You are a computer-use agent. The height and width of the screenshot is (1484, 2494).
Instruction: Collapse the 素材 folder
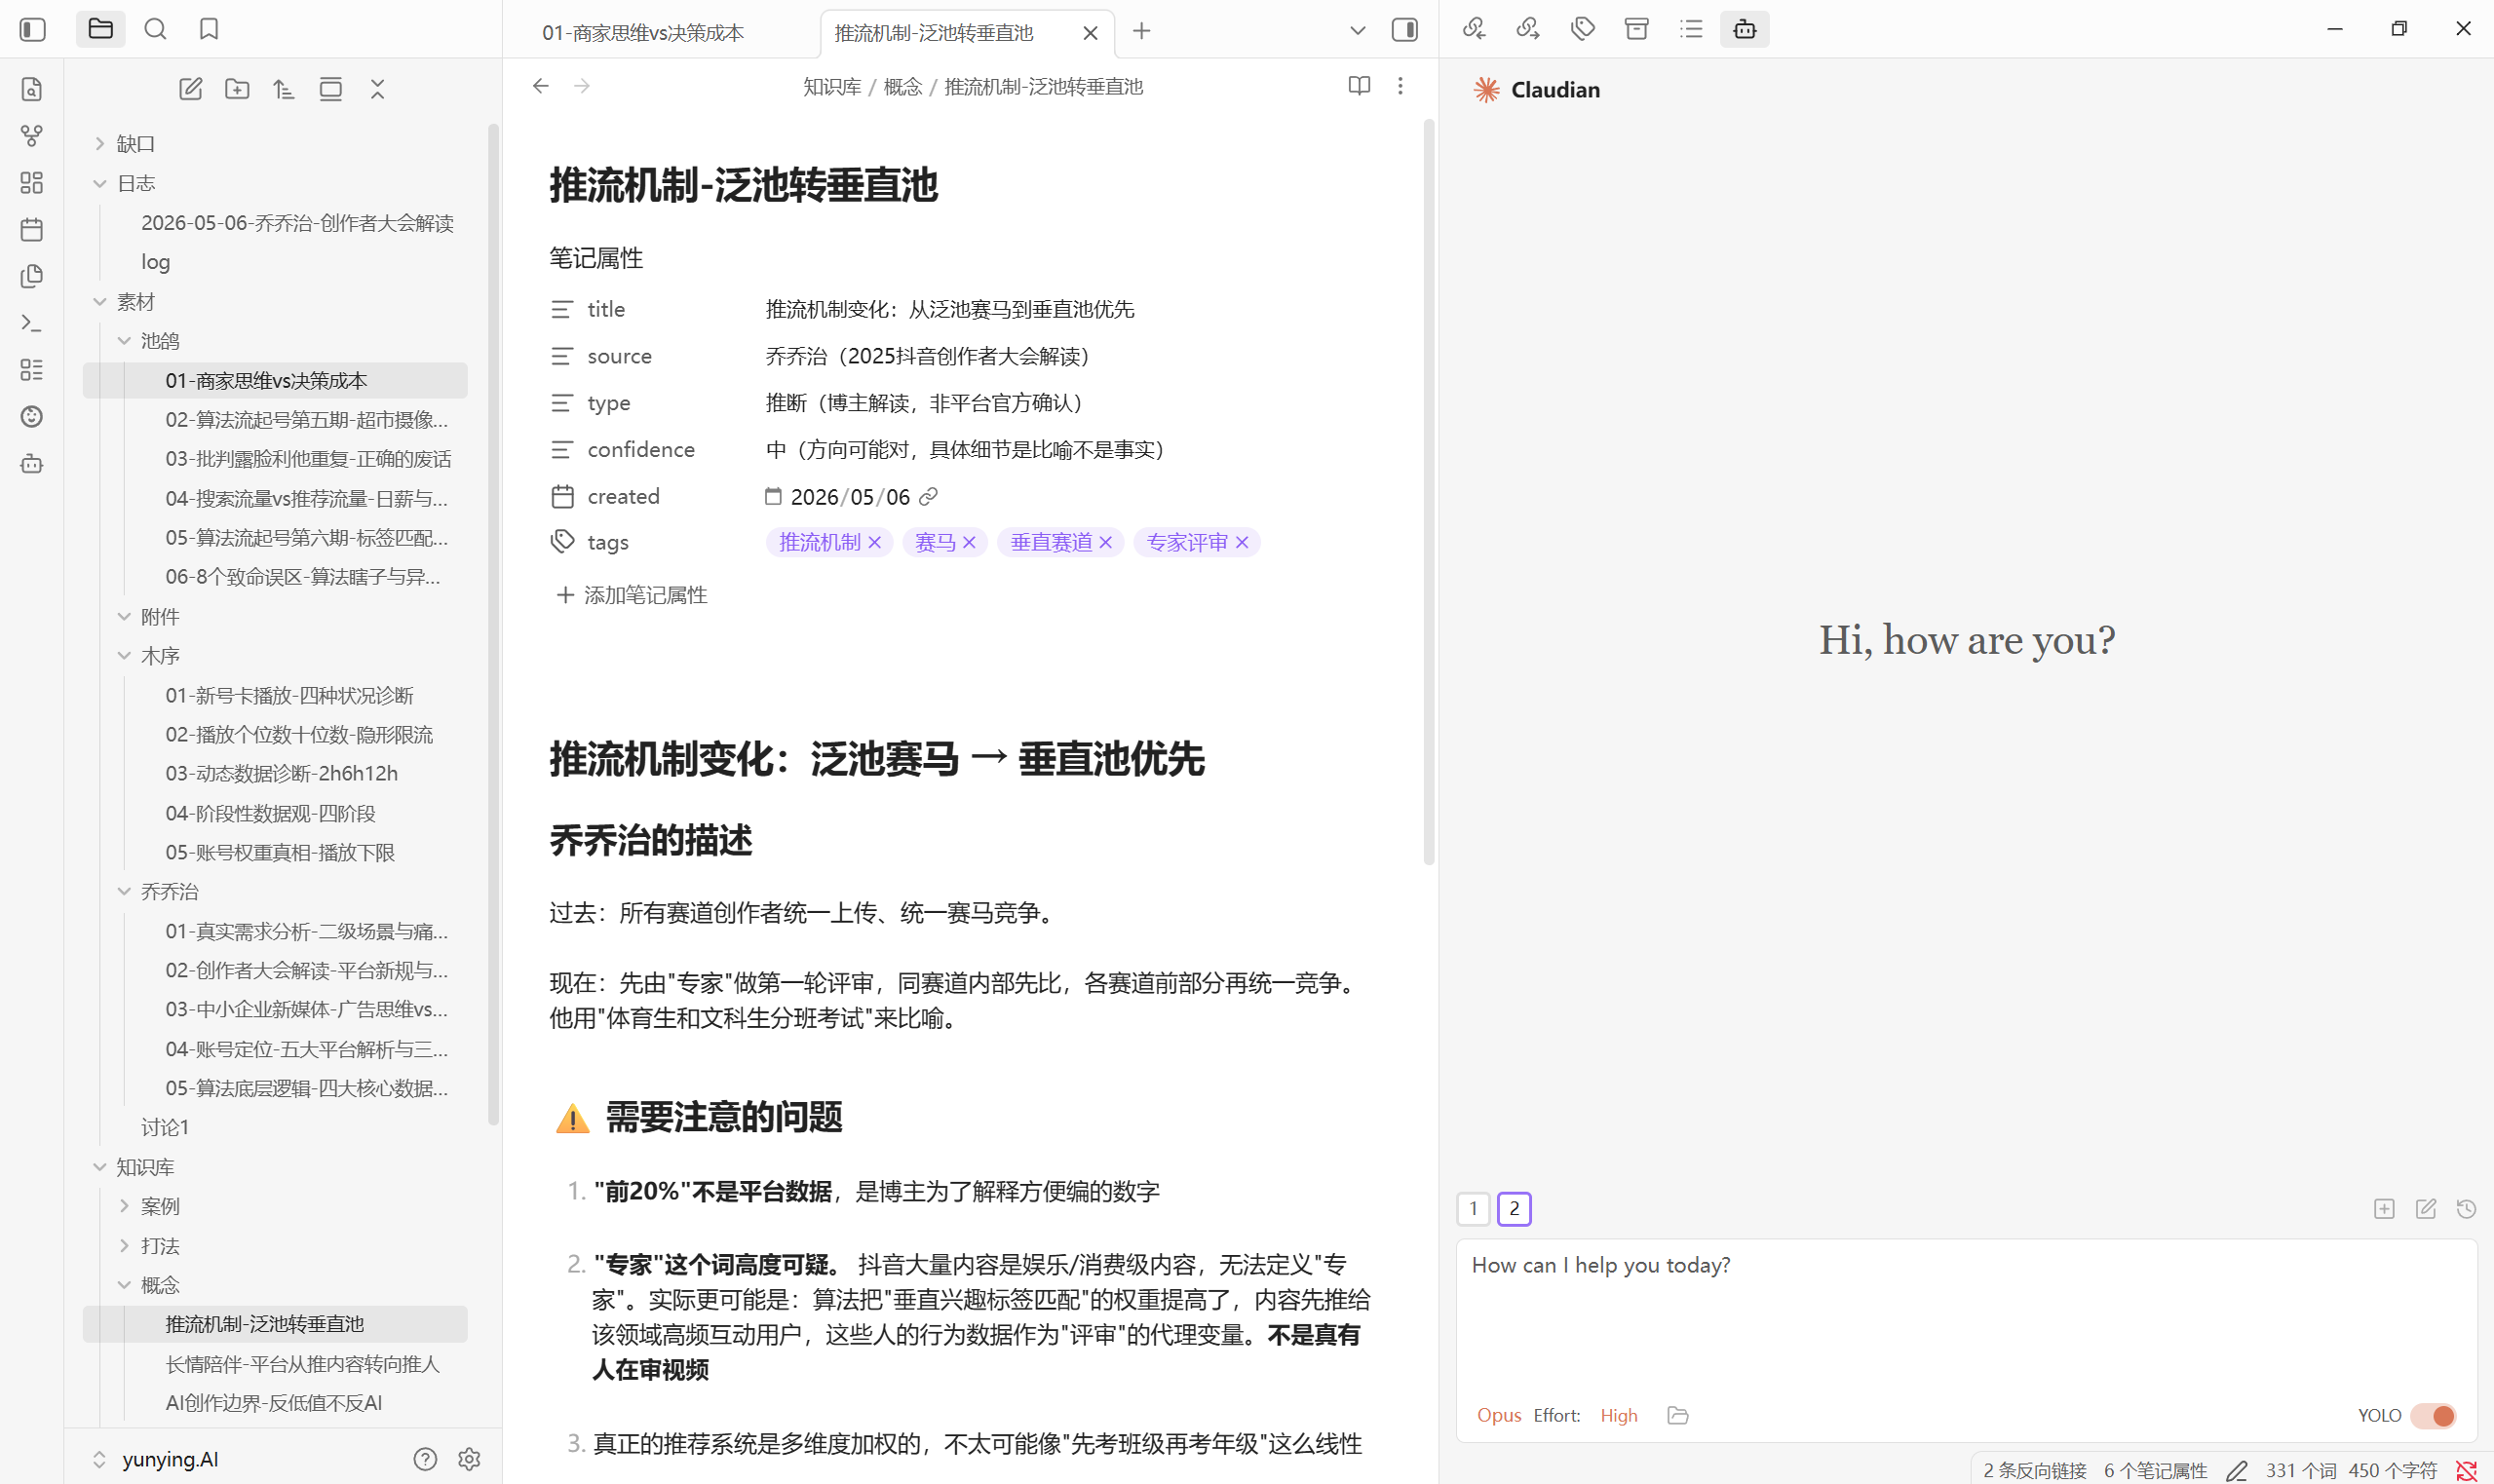pos(100,301)
